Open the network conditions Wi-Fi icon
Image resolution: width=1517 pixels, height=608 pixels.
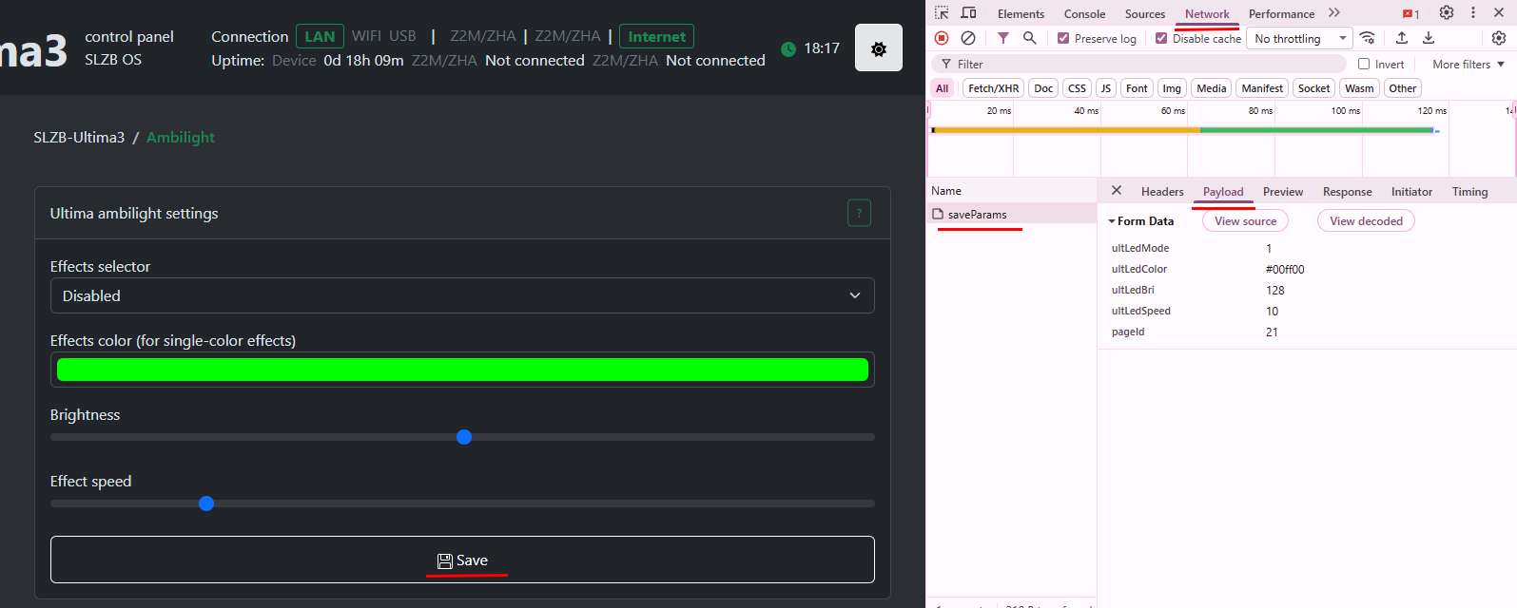click(1367, 38)
